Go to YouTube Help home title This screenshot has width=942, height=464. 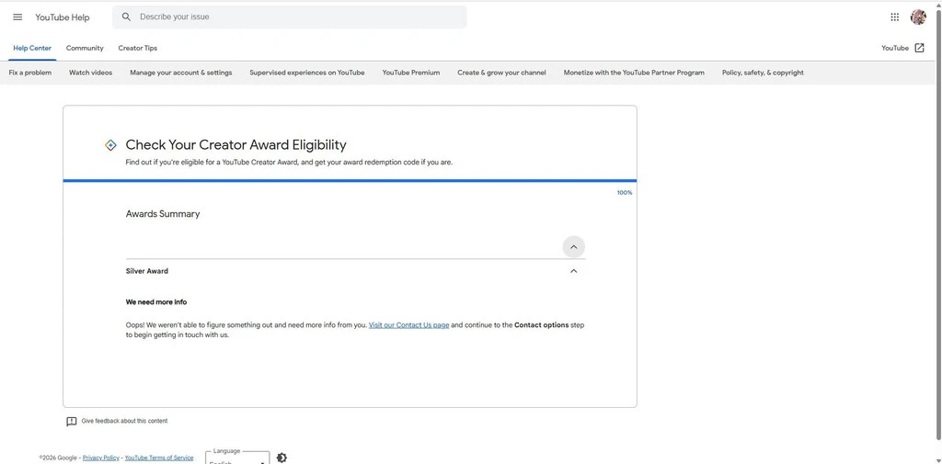pos(63,17)
